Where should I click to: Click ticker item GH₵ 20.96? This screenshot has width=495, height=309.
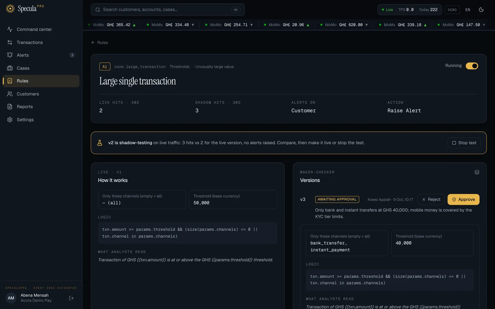click(x=287, y=25)
